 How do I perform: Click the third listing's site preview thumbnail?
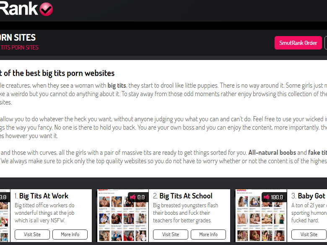261,216
